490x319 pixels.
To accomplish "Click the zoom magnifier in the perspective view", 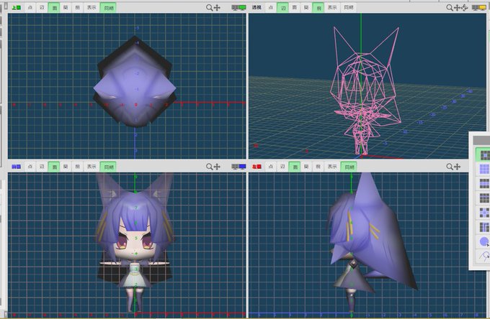I will tap(450, 7).
